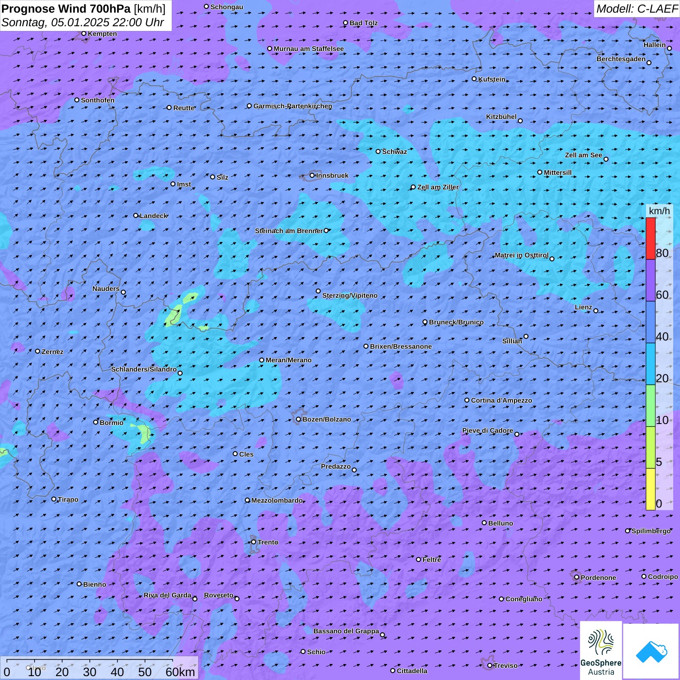
Task: Click the Trento city marker
Action: (x=254, y=542)
